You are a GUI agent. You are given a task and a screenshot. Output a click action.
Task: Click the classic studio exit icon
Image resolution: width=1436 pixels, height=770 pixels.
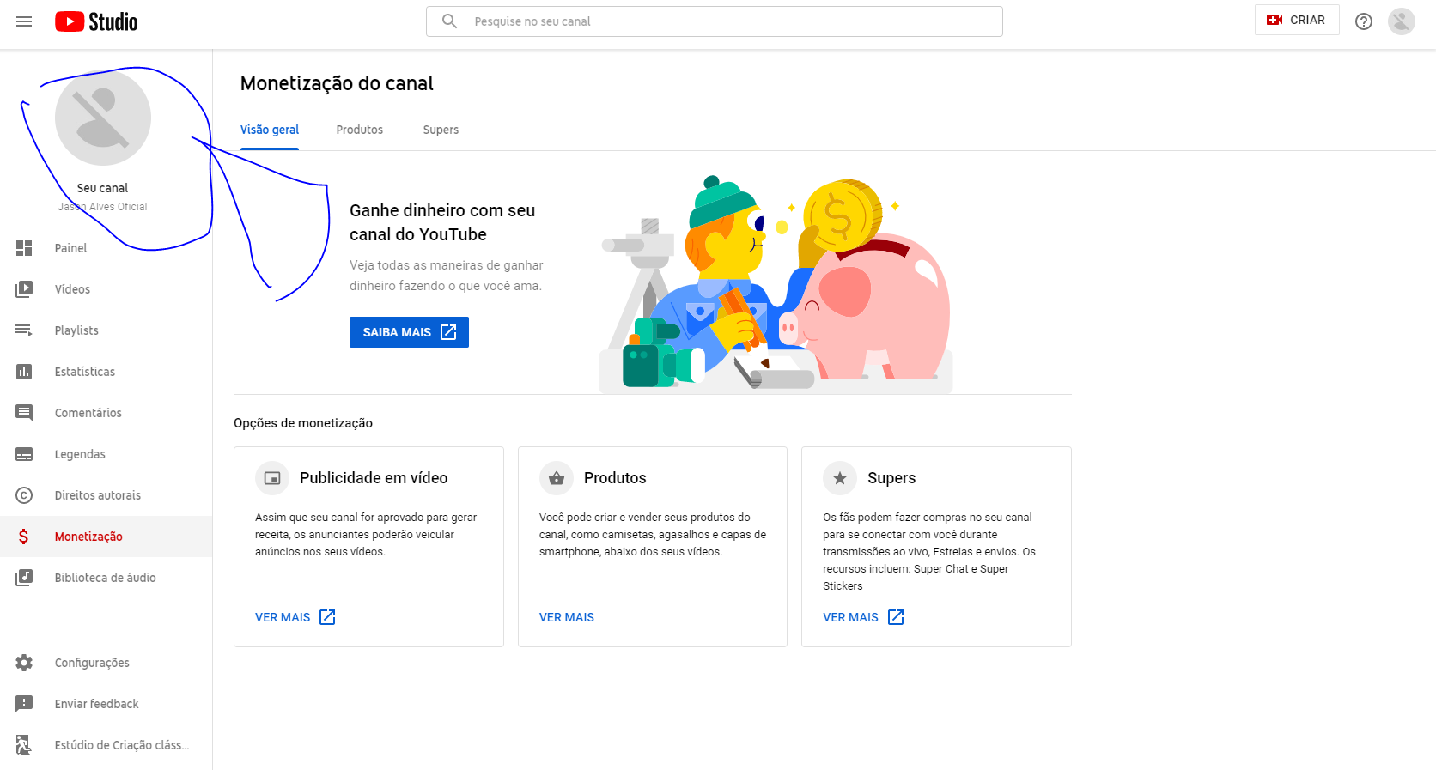tap(24, 745)
